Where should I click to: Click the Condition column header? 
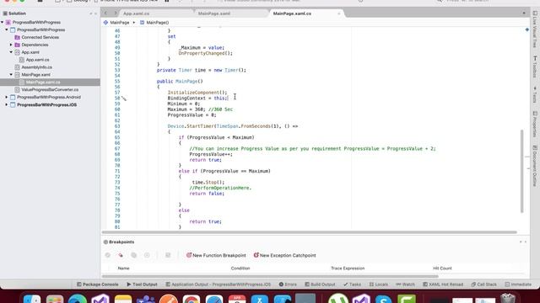click(240, 268)
